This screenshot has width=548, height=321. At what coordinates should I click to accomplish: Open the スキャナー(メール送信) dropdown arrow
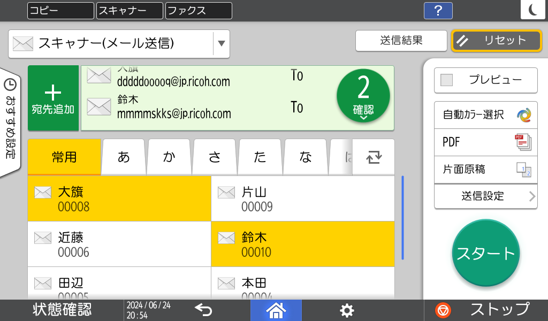pyautogui.click(x=221, y=44)
